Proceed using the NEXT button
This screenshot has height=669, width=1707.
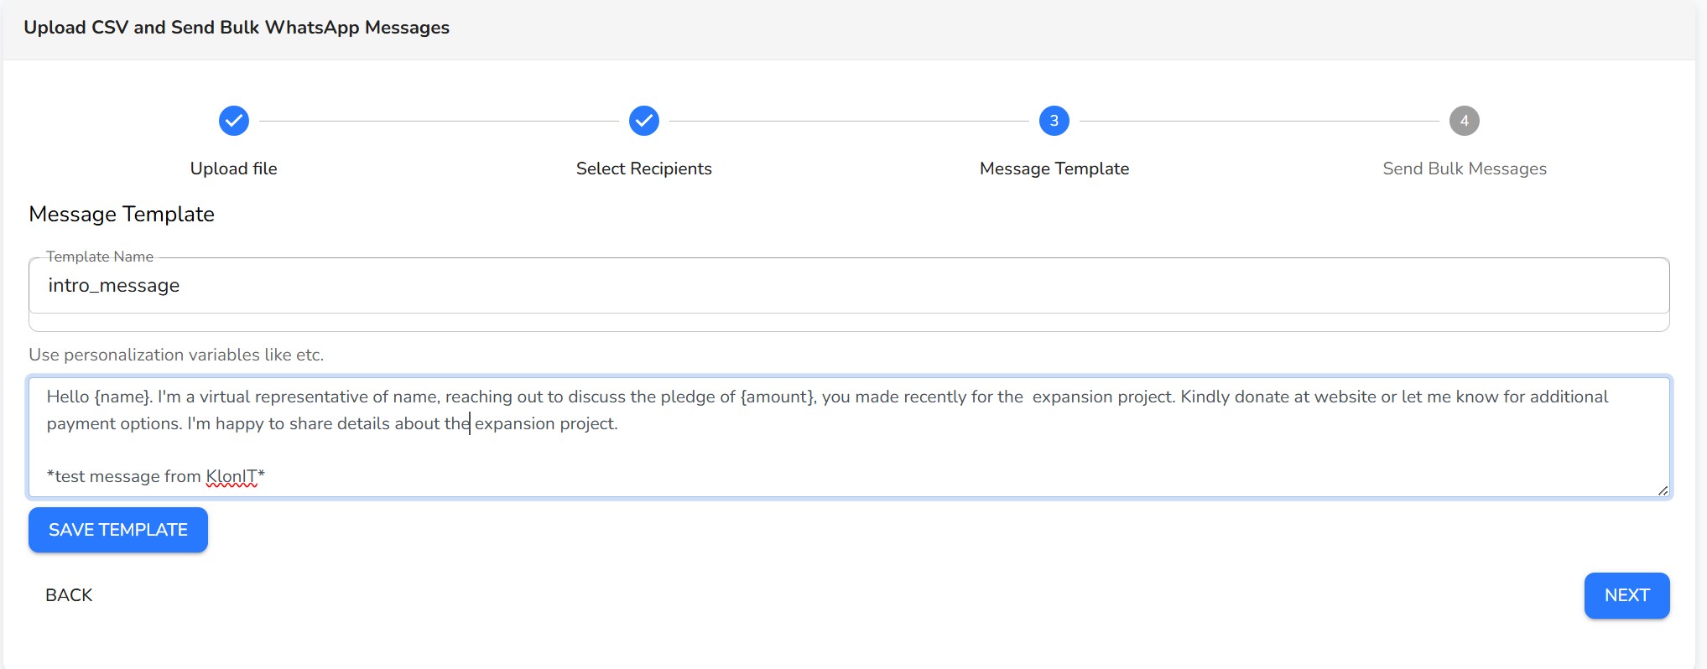click(1626, 595)
